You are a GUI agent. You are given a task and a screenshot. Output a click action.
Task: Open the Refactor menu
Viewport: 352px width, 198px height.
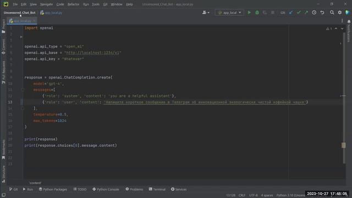[73, 4]
